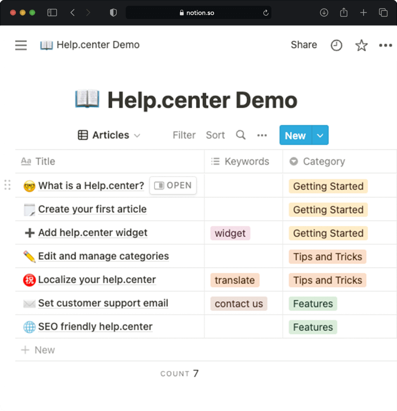Screen dimensions: 397x411
Task: Click the Safari share icon
Action: 343,13
